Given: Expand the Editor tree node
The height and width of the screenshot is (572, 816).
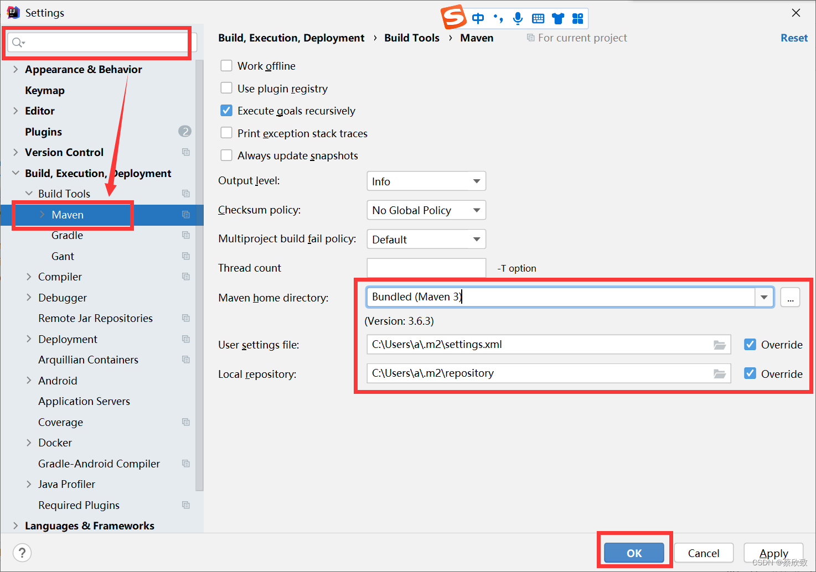Looking at the screenshot, I should [16, 111].
